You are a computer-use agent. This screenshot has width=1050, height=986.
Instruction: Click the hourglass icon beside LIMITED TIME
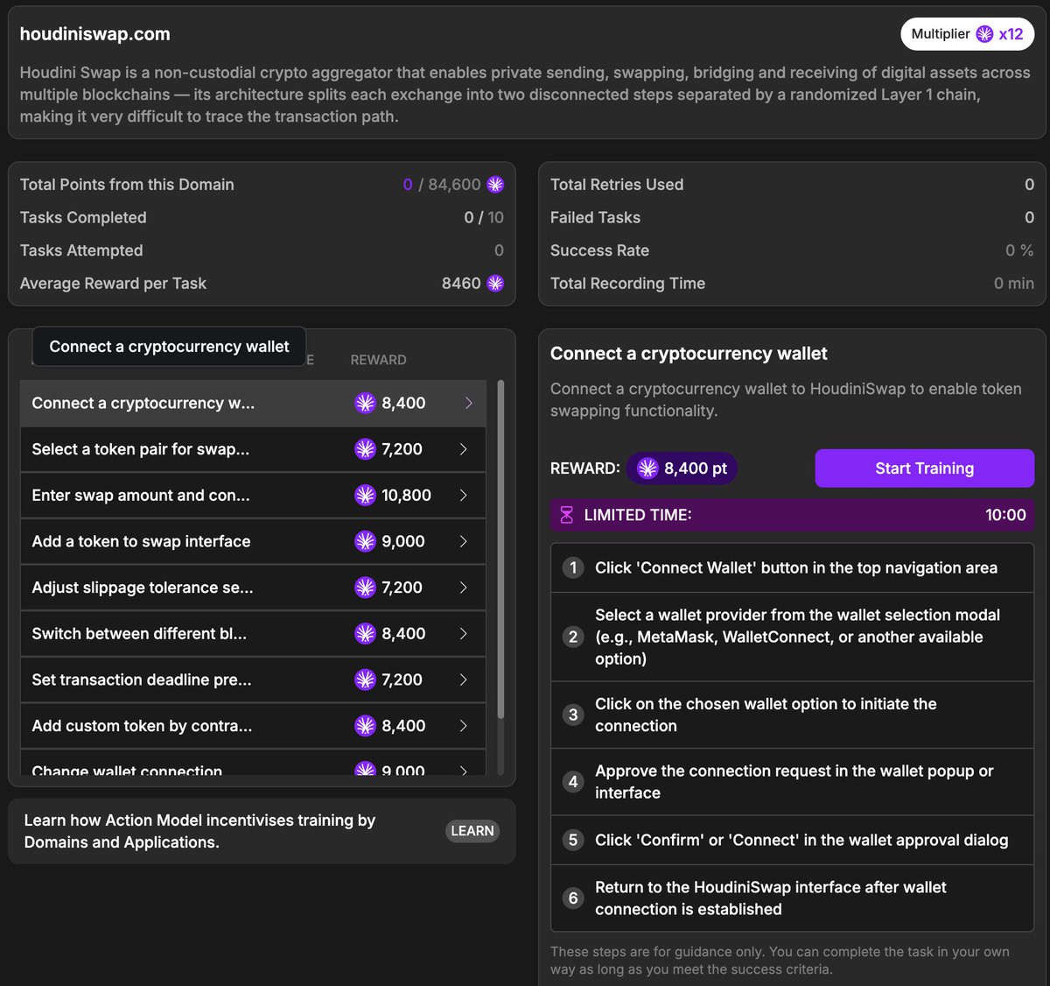[566, 515]
